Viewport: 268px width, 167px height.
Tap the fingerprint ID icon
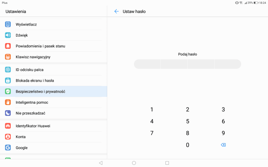point(8,70)
